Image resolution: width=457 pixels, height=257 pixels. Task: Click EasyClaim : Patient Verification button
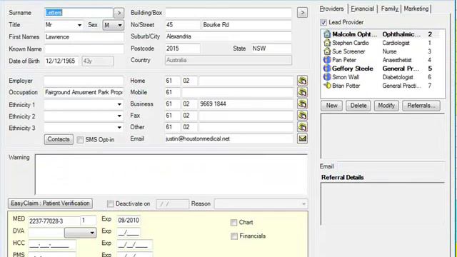click(50, 203)
